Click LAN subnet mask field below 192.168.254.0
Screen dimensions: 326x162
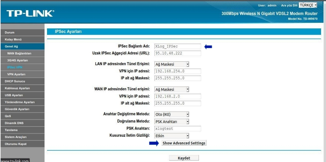click(x=178, y=78)
